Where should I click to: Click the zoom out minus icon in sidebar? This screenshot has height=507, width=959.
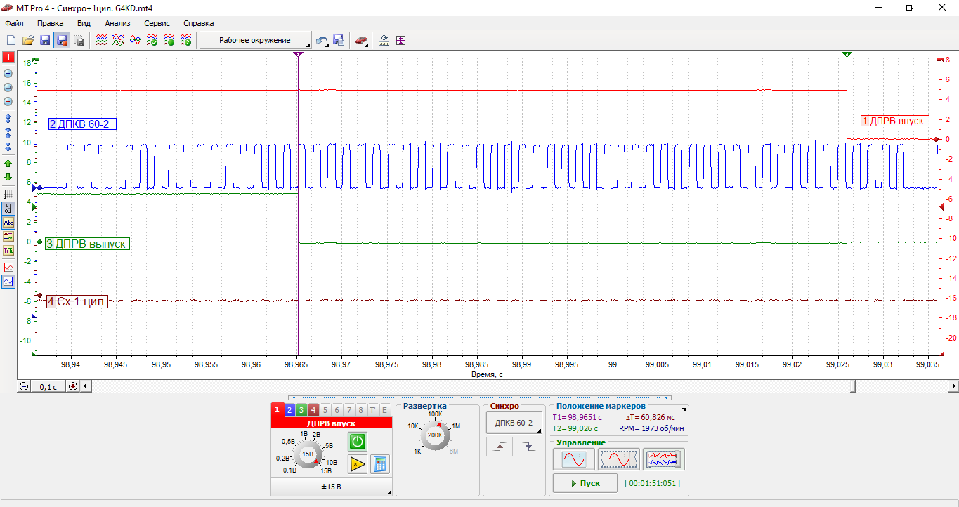pyautogui.click(x=8, y=73)
